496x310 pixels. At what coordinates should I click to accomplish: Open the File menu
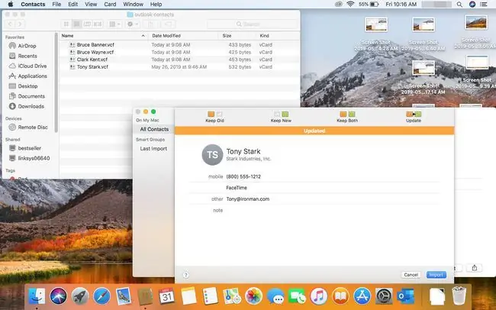(x=56, y=4)
